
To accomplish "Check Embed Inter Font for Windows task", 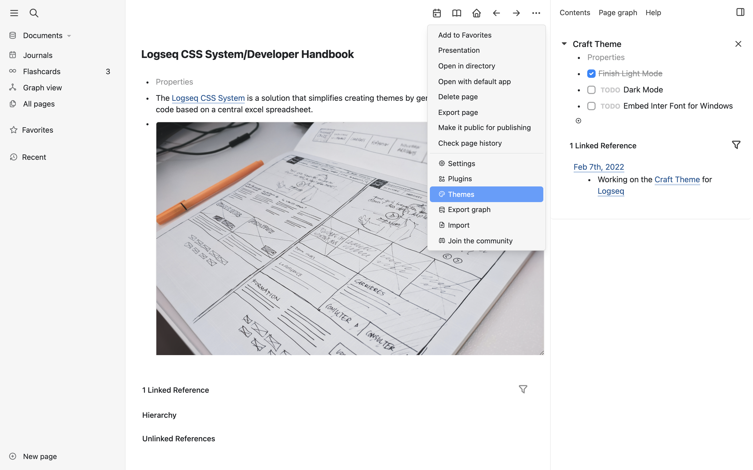I will [x=591, y=106].
